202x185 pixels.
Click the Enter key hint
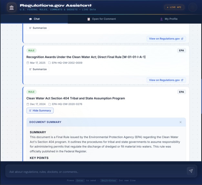click(x=80, y=180)
